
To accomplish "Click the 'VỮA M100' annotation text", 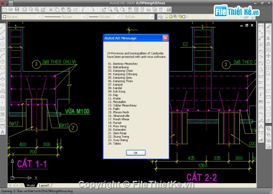I will [77, 111].
